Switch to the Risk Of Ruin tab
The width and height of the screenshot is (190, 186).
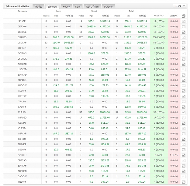click(x=92, y=7)
